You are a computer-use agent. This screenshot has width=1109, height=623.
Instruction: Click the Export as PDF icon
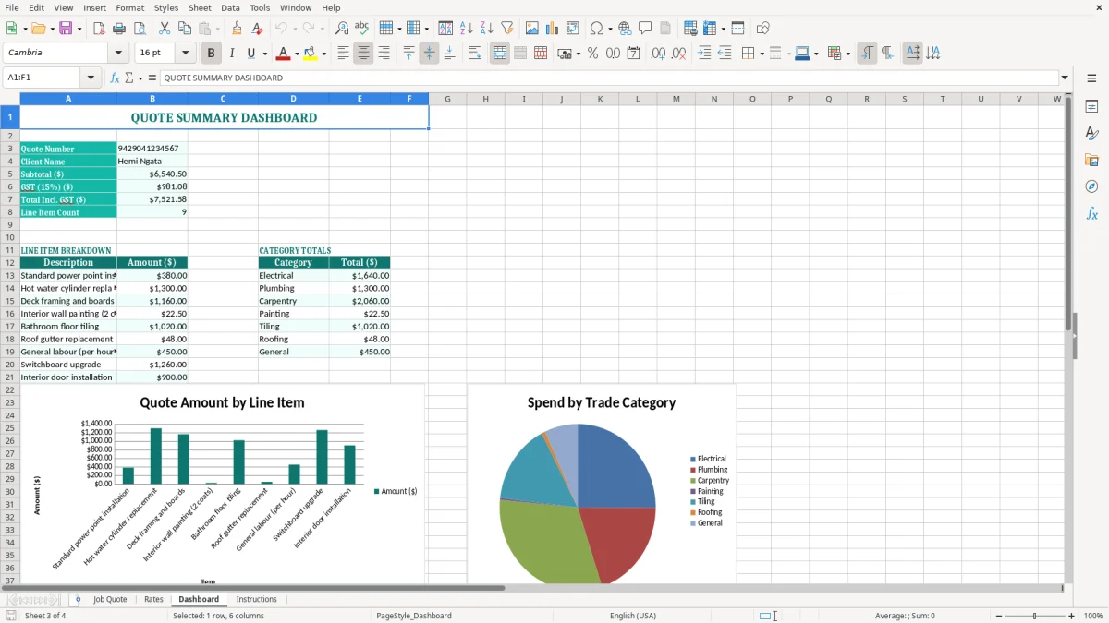[99, 29]
